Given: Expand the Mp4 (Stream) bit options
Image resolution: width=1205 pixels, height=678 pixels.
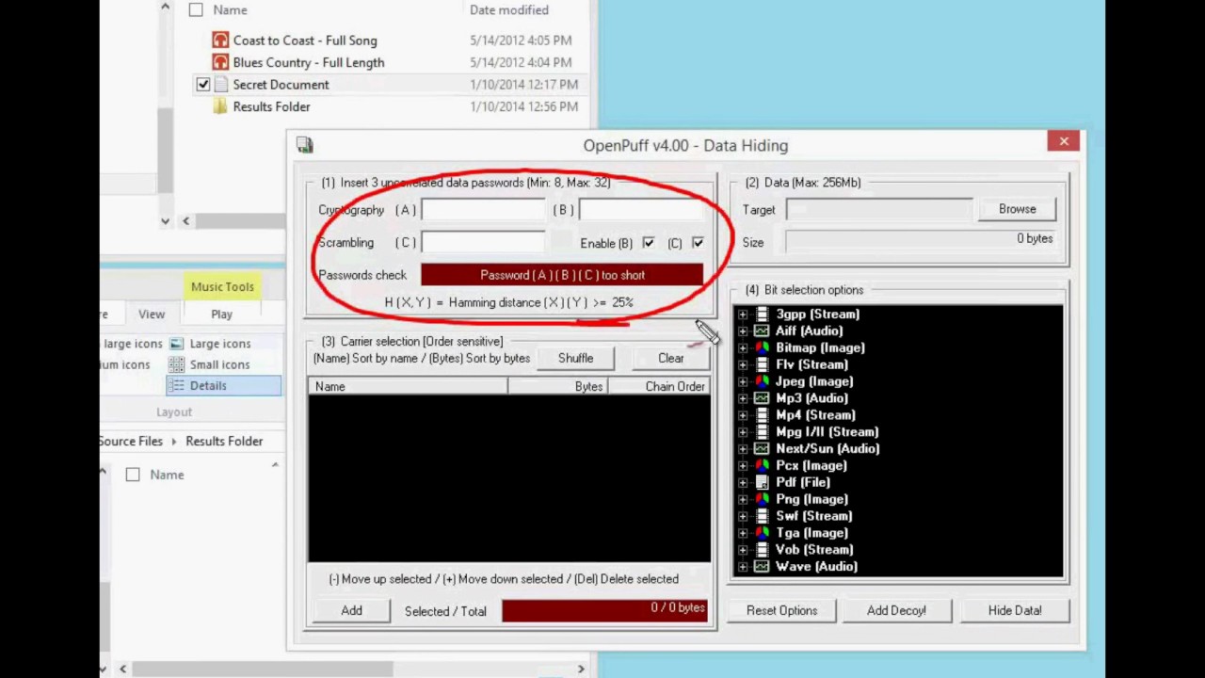Looking at the screenshot, I should [743, 415].
